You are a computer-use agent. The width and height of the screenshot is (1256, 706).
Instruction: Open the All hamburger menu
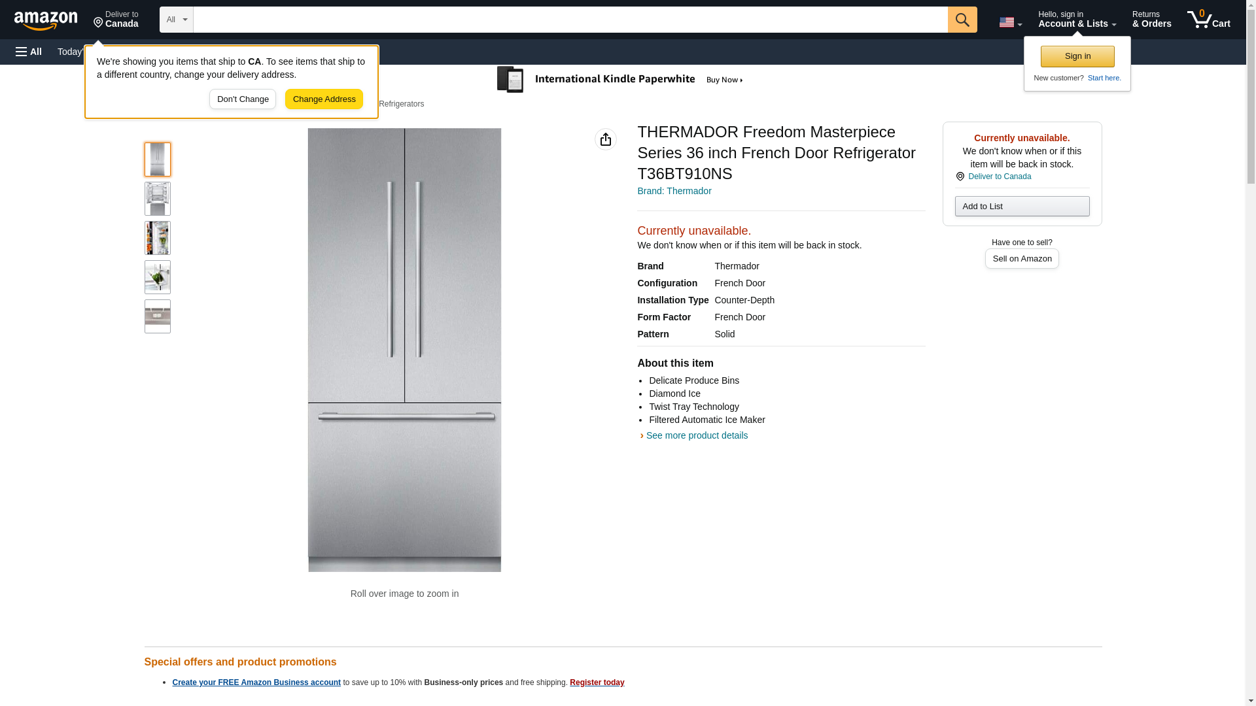(29, 52)
